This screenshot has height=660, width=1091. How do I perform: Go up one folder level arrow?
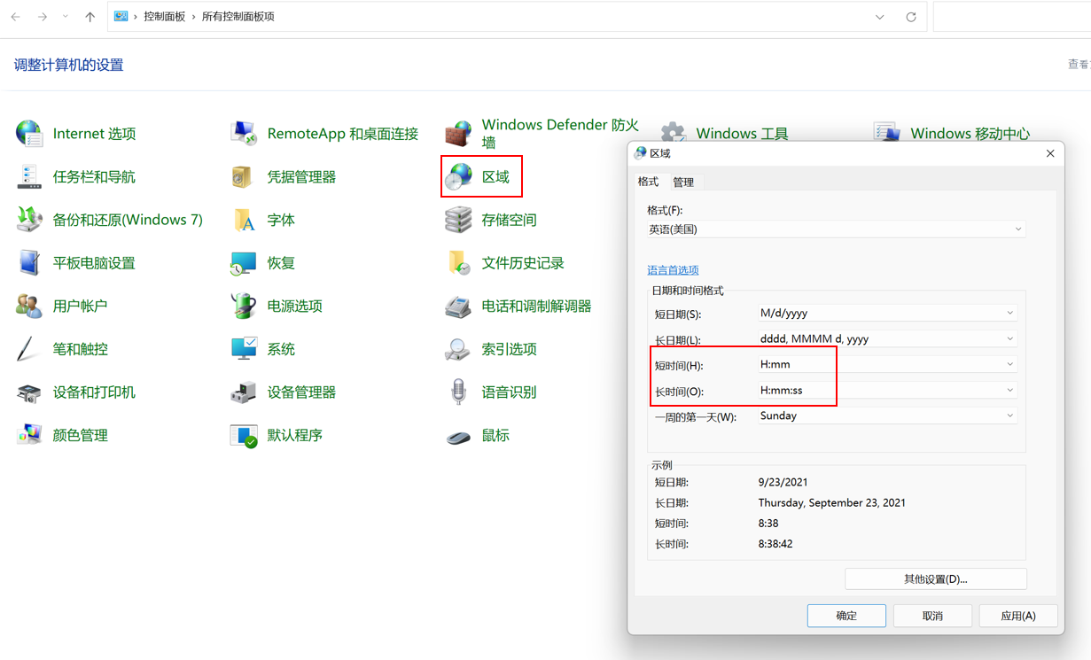90,17
